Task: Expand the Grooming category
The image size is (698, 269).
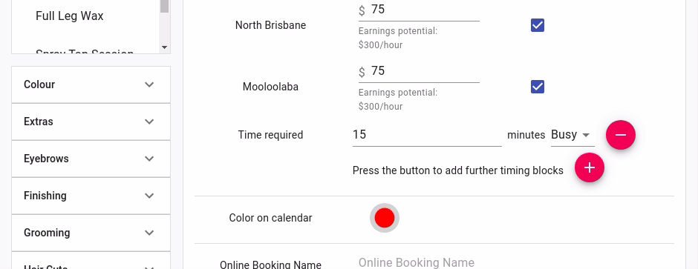Action: pos(91,233)
